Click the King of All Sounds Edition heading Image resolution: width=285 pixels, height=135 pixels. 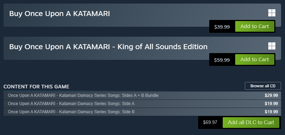pyautogui.click(x=108, y=47)
